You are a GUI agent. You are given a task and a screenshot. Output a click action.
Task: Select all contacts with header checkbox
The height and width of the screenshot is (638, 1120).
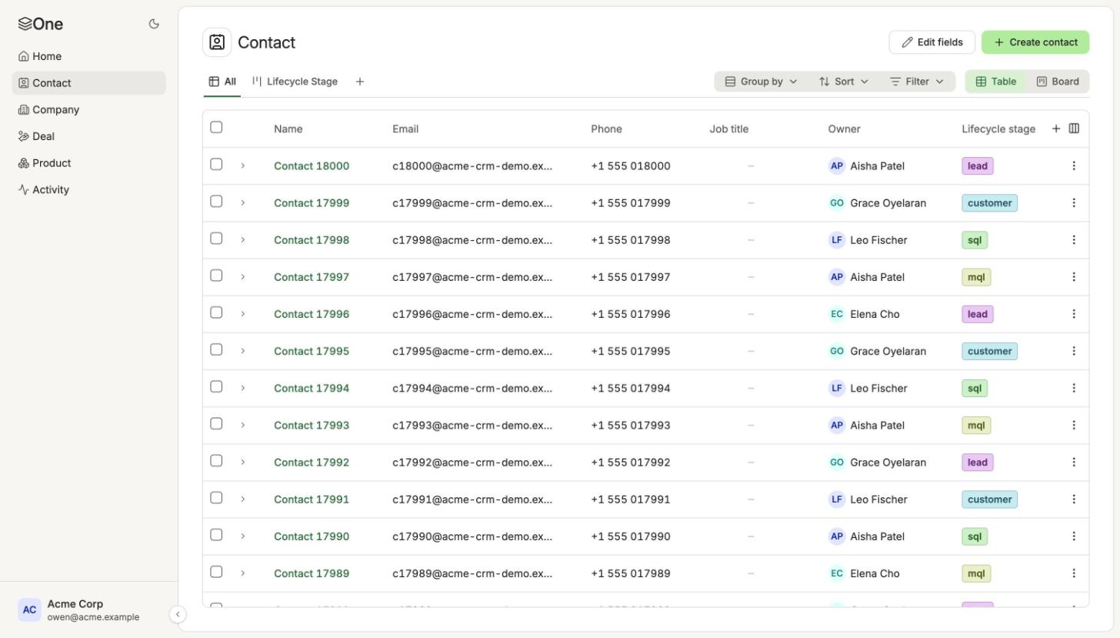click(216, 127)
